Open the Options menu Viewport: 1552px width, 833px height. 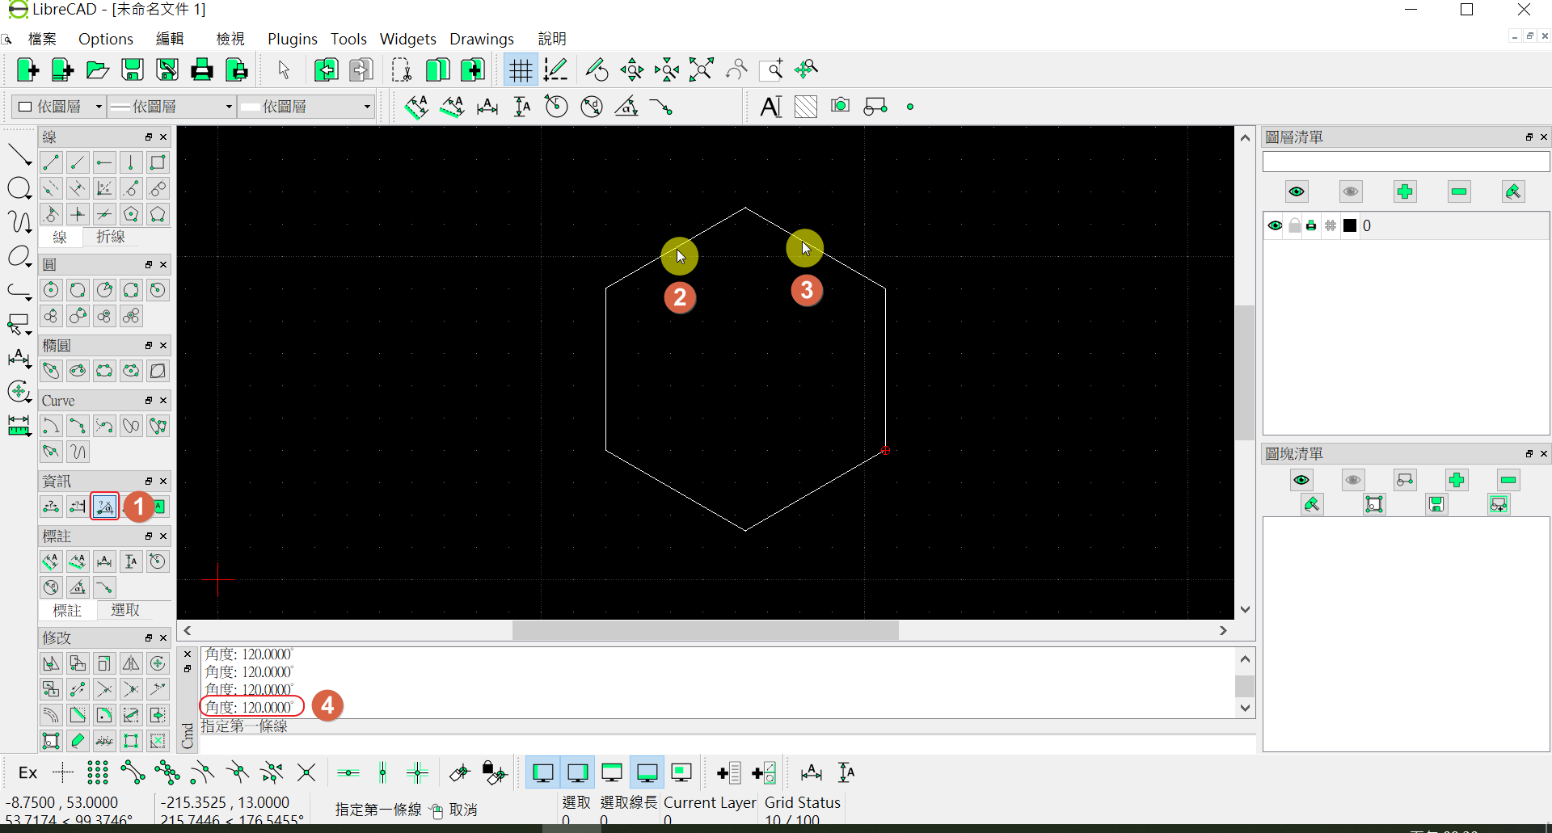tap(106, 39)
